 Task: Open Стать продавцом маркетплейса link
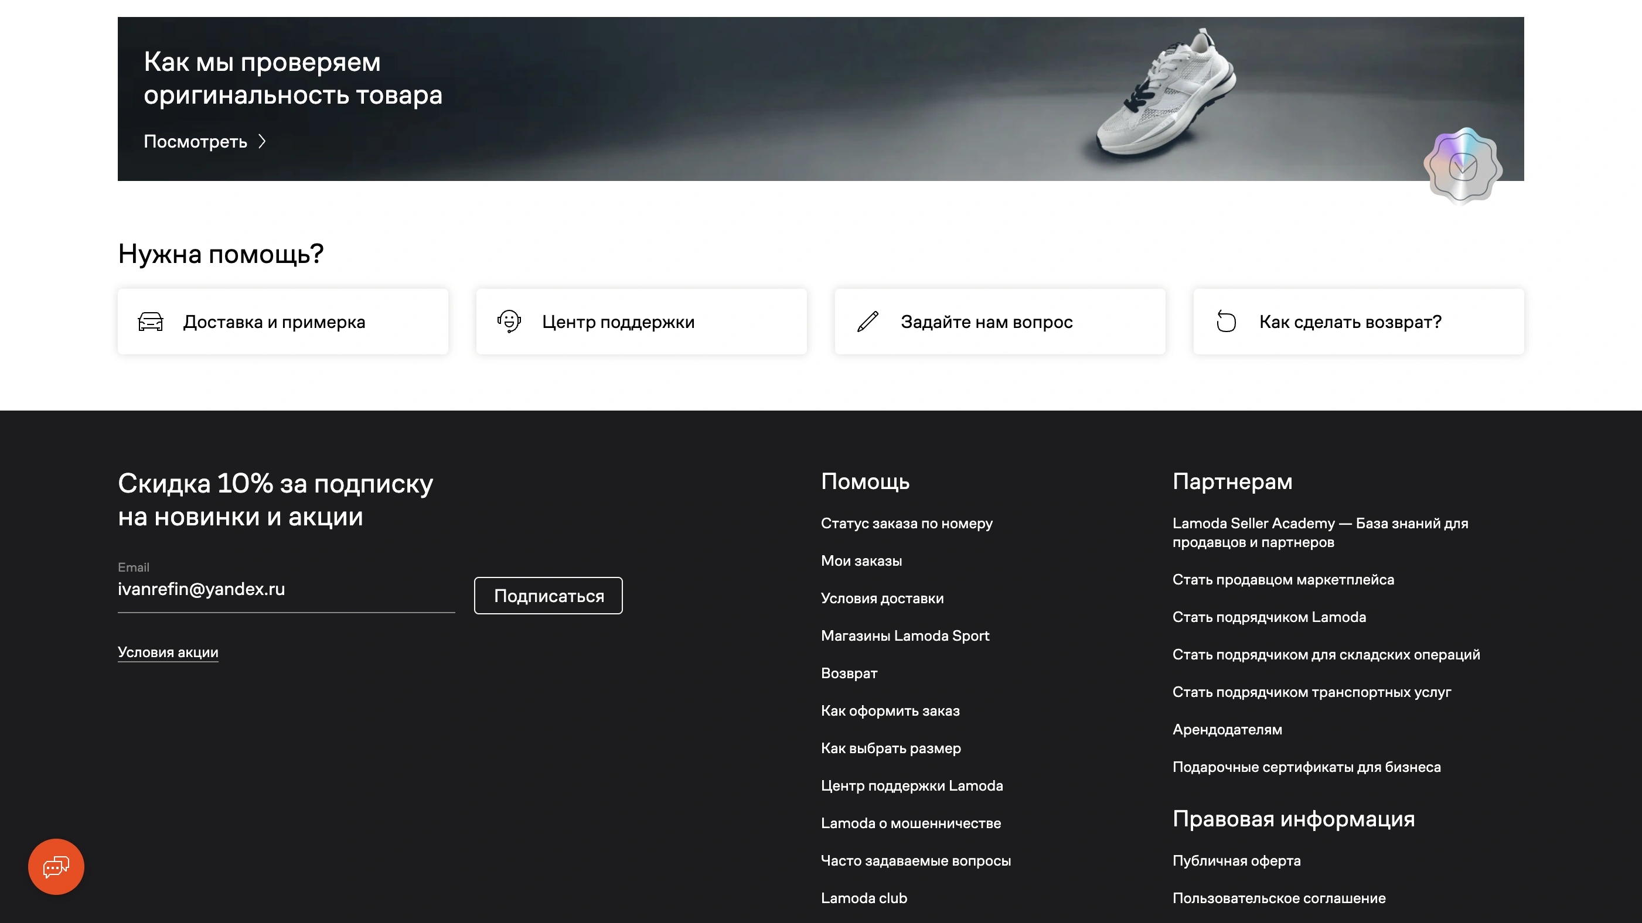(1283, 580)
